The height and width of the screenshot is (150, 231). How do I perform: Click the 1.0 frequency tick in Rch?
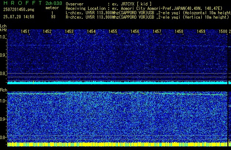point(3,101)
